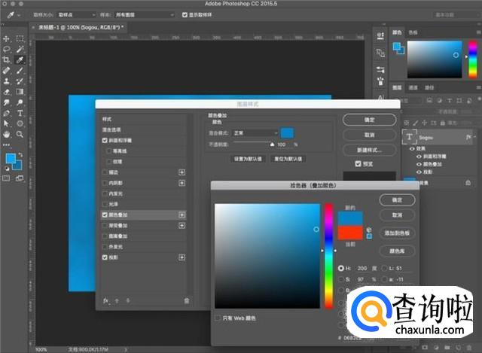The image size is (482, 353).
Task: Switch to 路径 (Paths) tab
Action: pos(429,88)
